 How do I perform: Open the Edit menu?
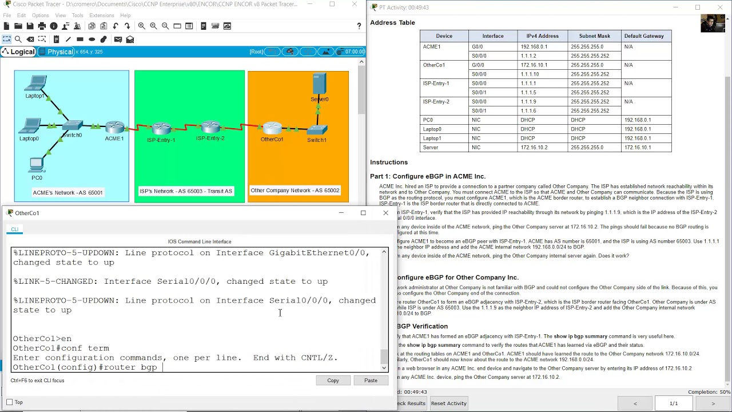[x=21, y=15]
